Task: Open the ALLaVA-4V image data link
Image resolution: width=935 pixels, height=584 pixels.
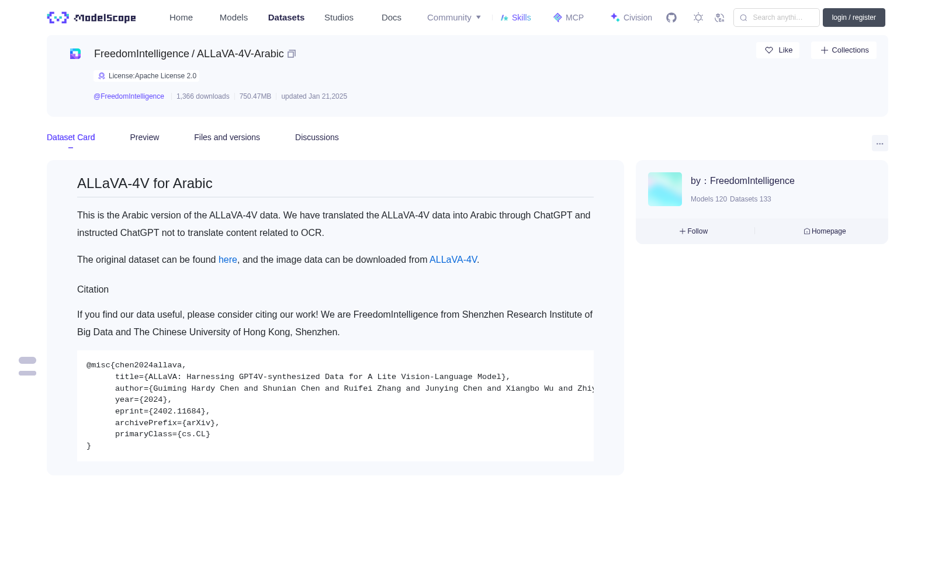Action: 453,259
